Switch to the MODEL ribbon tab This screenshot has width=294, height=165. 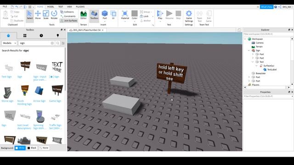pyautogui.click(x=51, y=6)
